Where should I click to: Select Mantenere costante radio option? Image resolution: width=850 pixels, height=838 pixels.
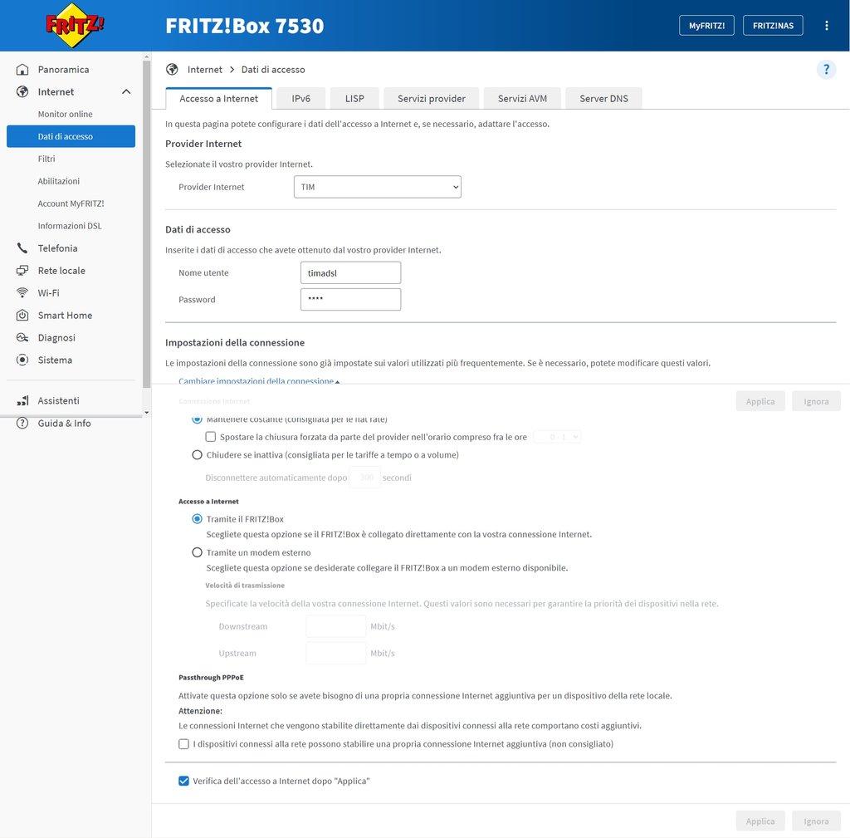coord(198,419)
